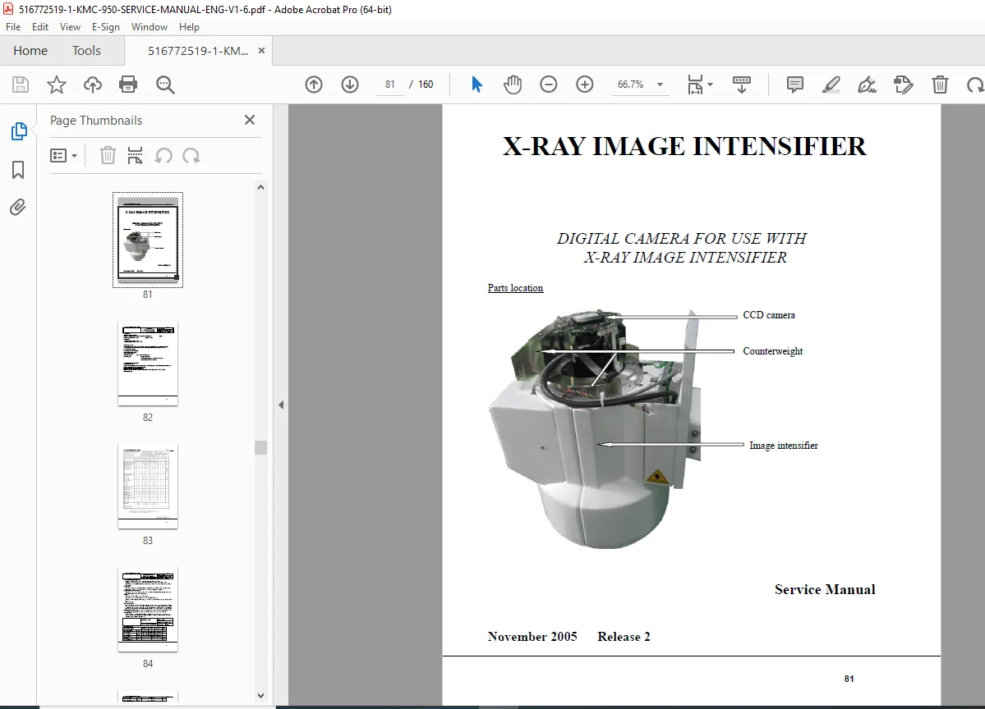Open the E-Sign menu
The height and width of the screenshot is (709, 985).
coord(105,27)
